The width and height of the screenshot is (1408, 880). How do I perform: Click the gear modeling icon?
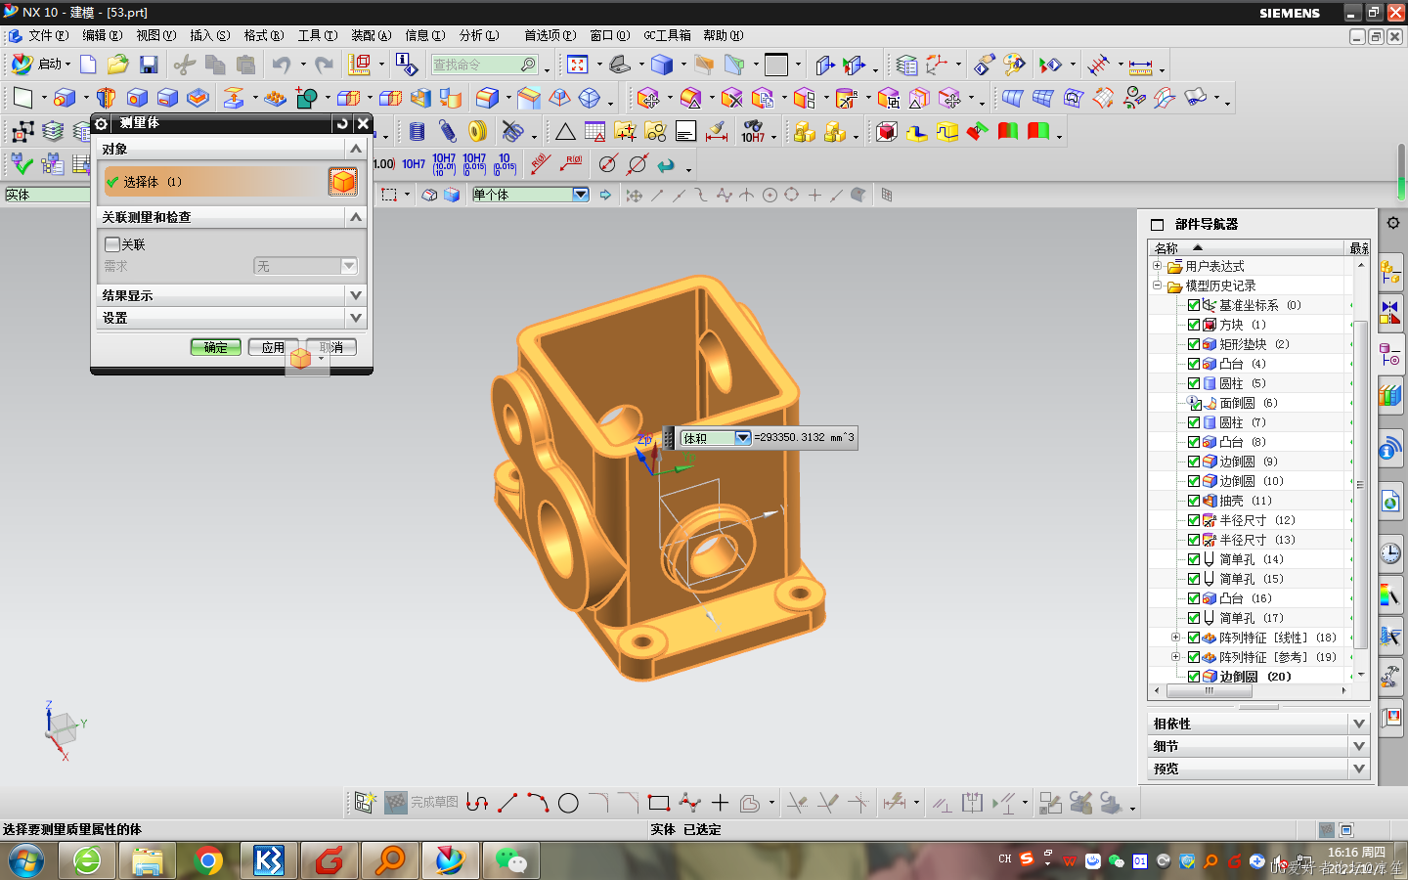point(477,131)
